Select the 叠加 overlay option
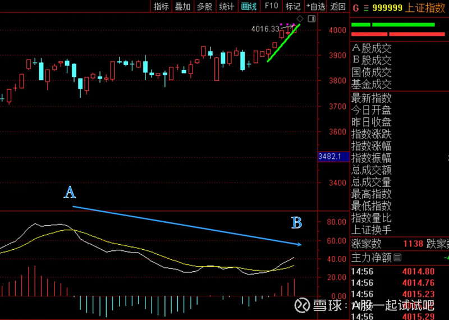Viewport: 449px width, 320px height. [183, 7]
